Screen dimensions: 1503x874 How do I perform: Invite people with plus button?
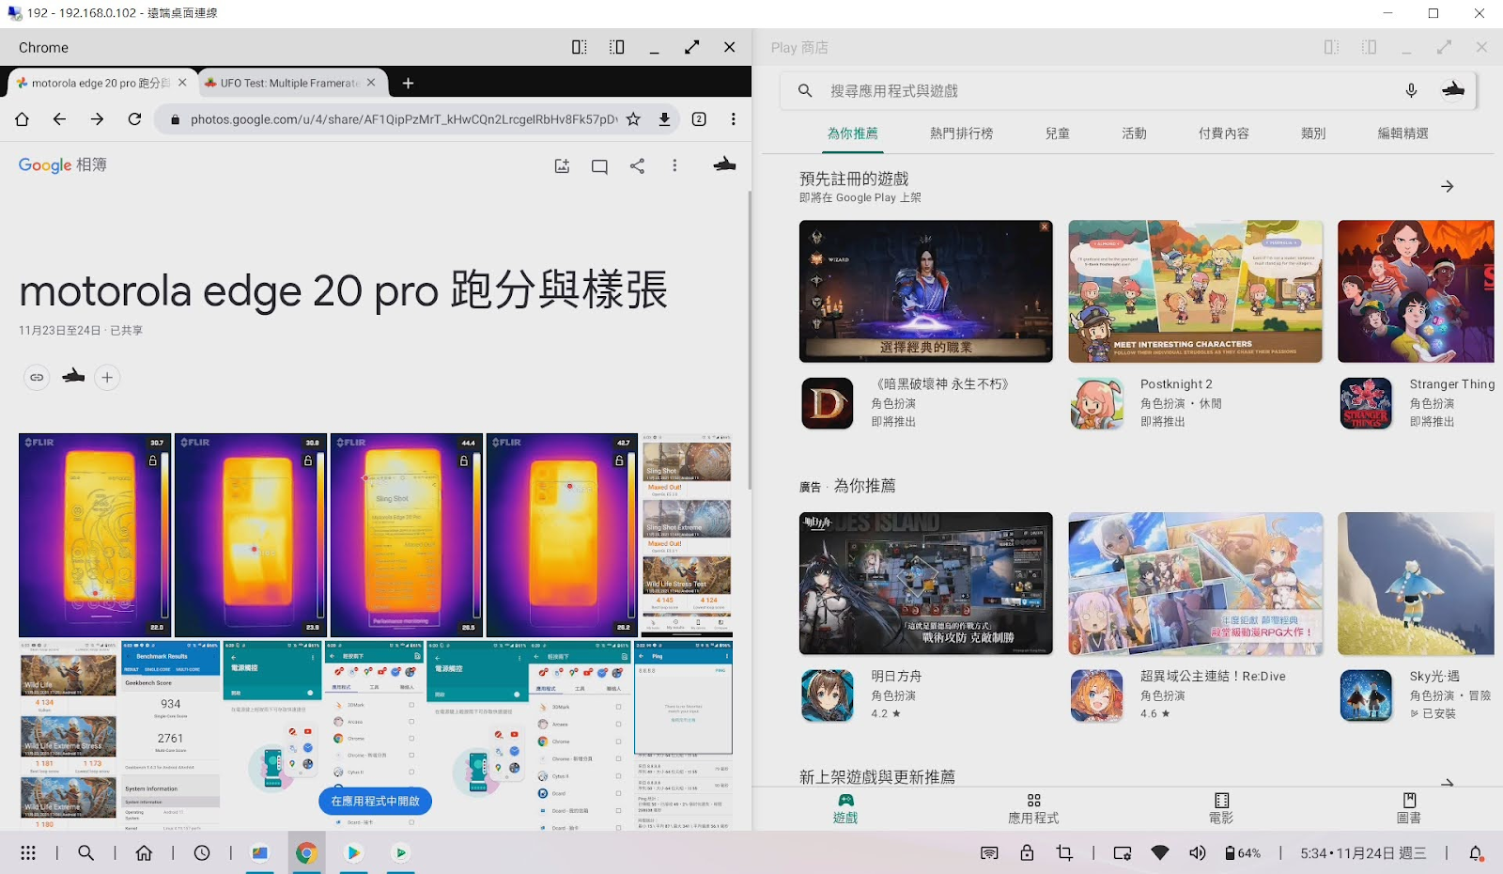tap(107, 377)
